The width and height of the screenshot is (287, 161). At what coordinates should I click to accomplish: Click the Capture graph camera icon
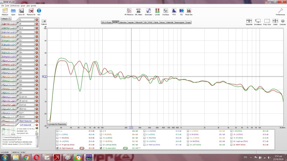[44, 21]
